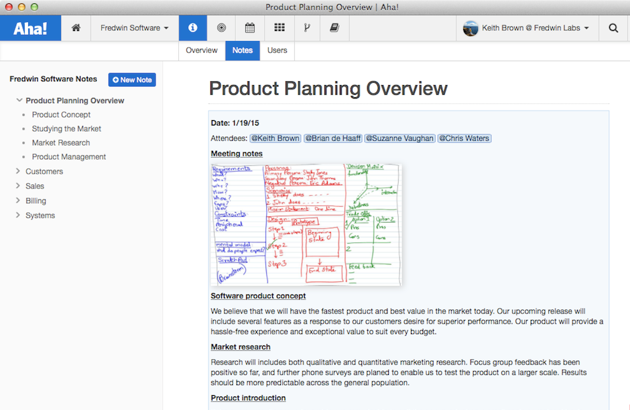Viewport: 630px width, 410px height.
Task: Open the Releases calendar icon
Action: [249, 28]
